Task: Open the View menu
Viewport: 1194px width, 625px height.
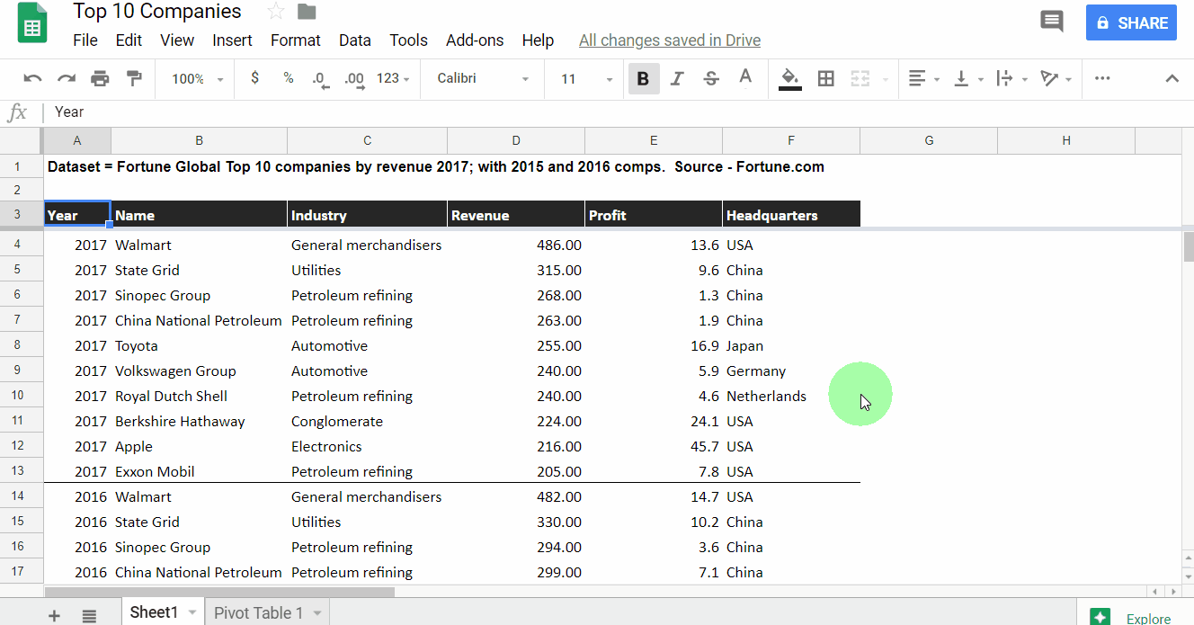Action: click(x=177, y=40)
